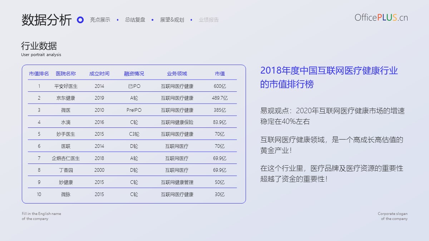Click the 互联网健康管理 business cell
Image resolution: width=429 pixels, height=241 pixels.
(177, 182)
